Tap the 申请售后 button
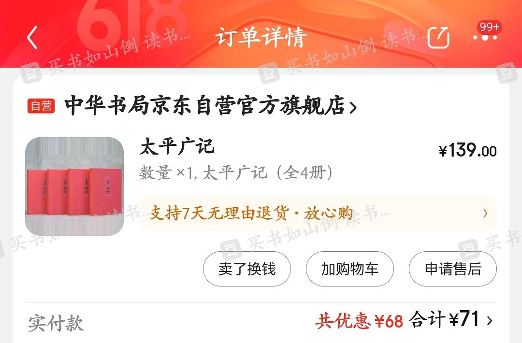 pos(453,269)
